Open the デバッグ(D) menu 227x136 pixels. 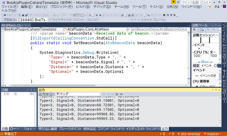[102, 7]
